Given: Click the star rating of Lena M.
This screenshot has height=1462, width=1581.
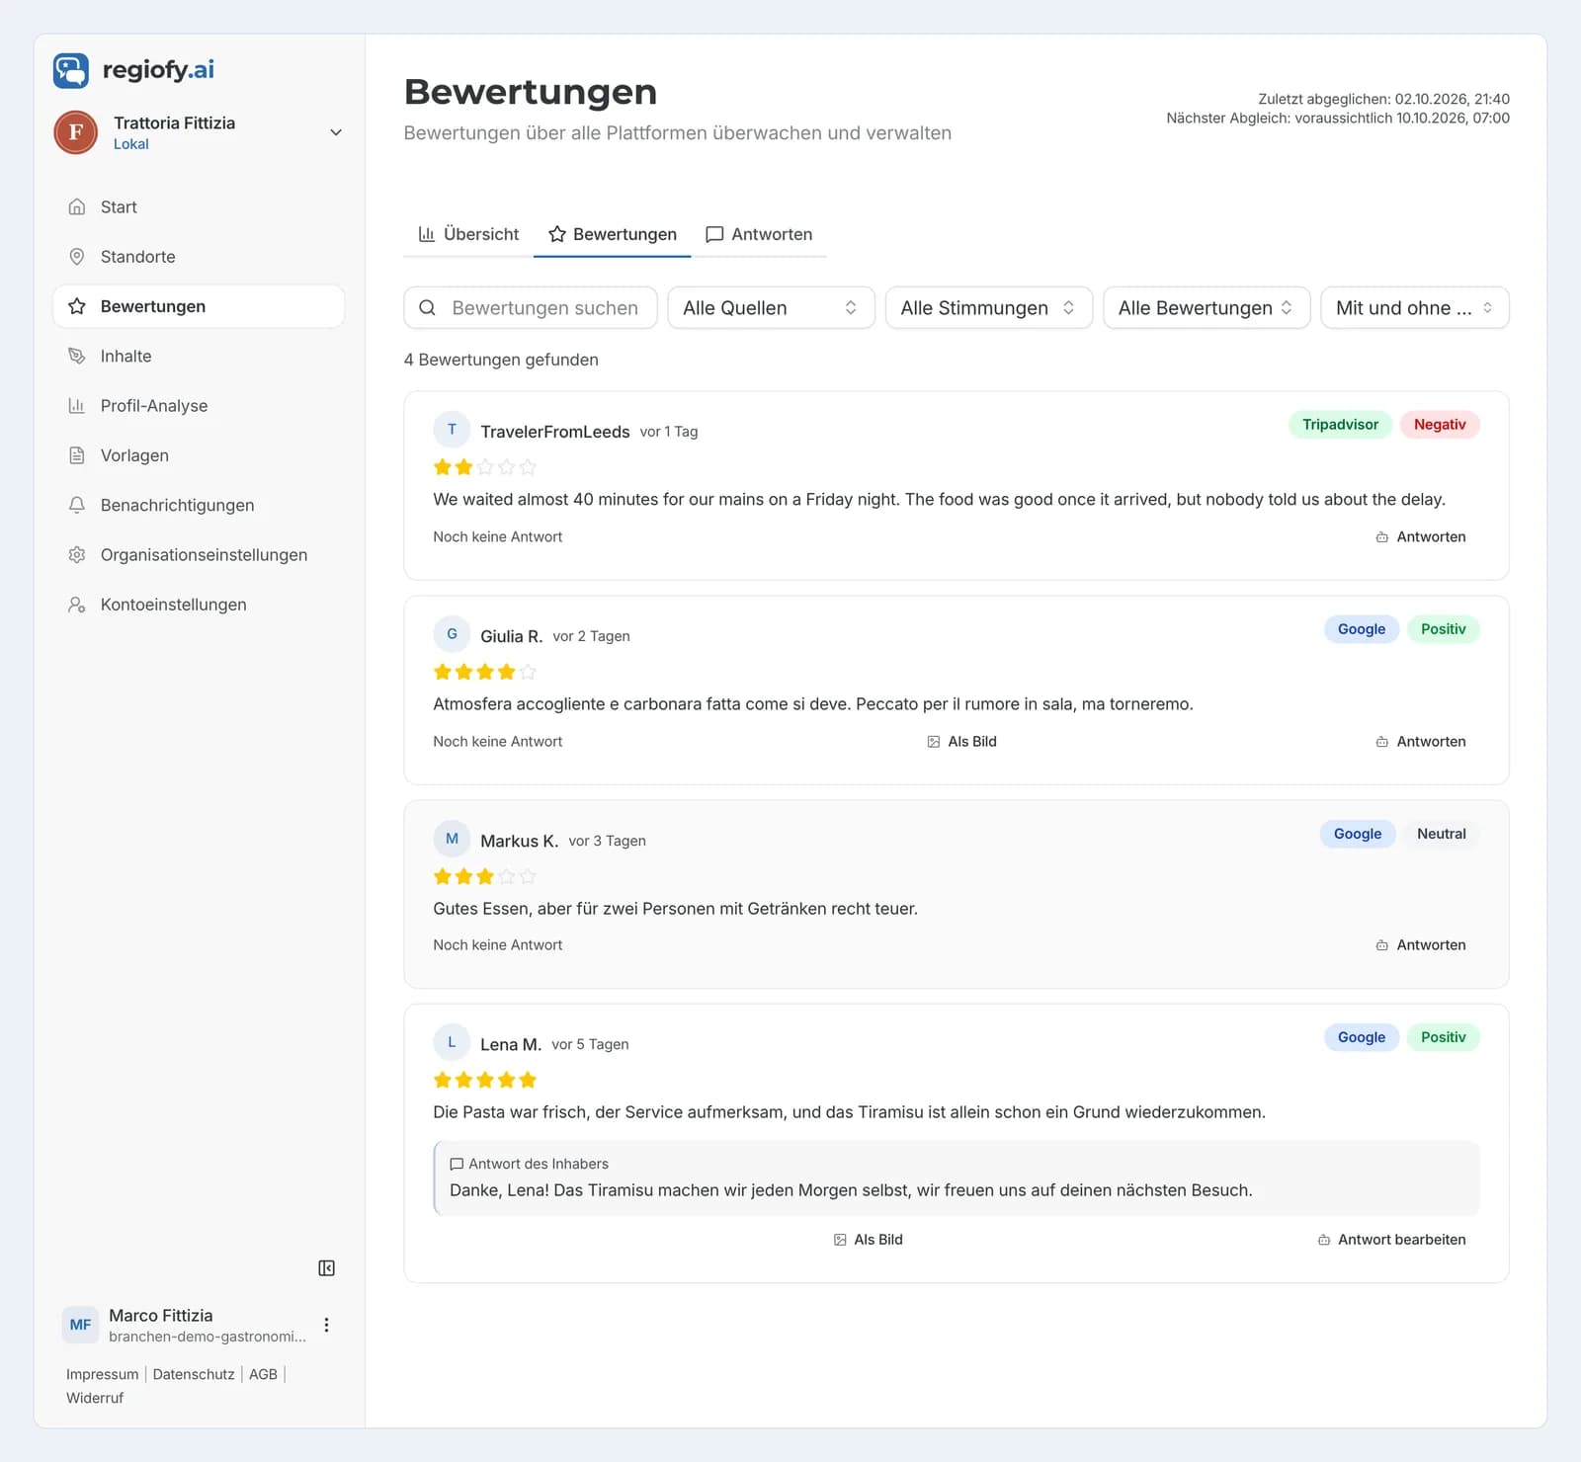Looking at the screenshot, I should (485, 1080).
